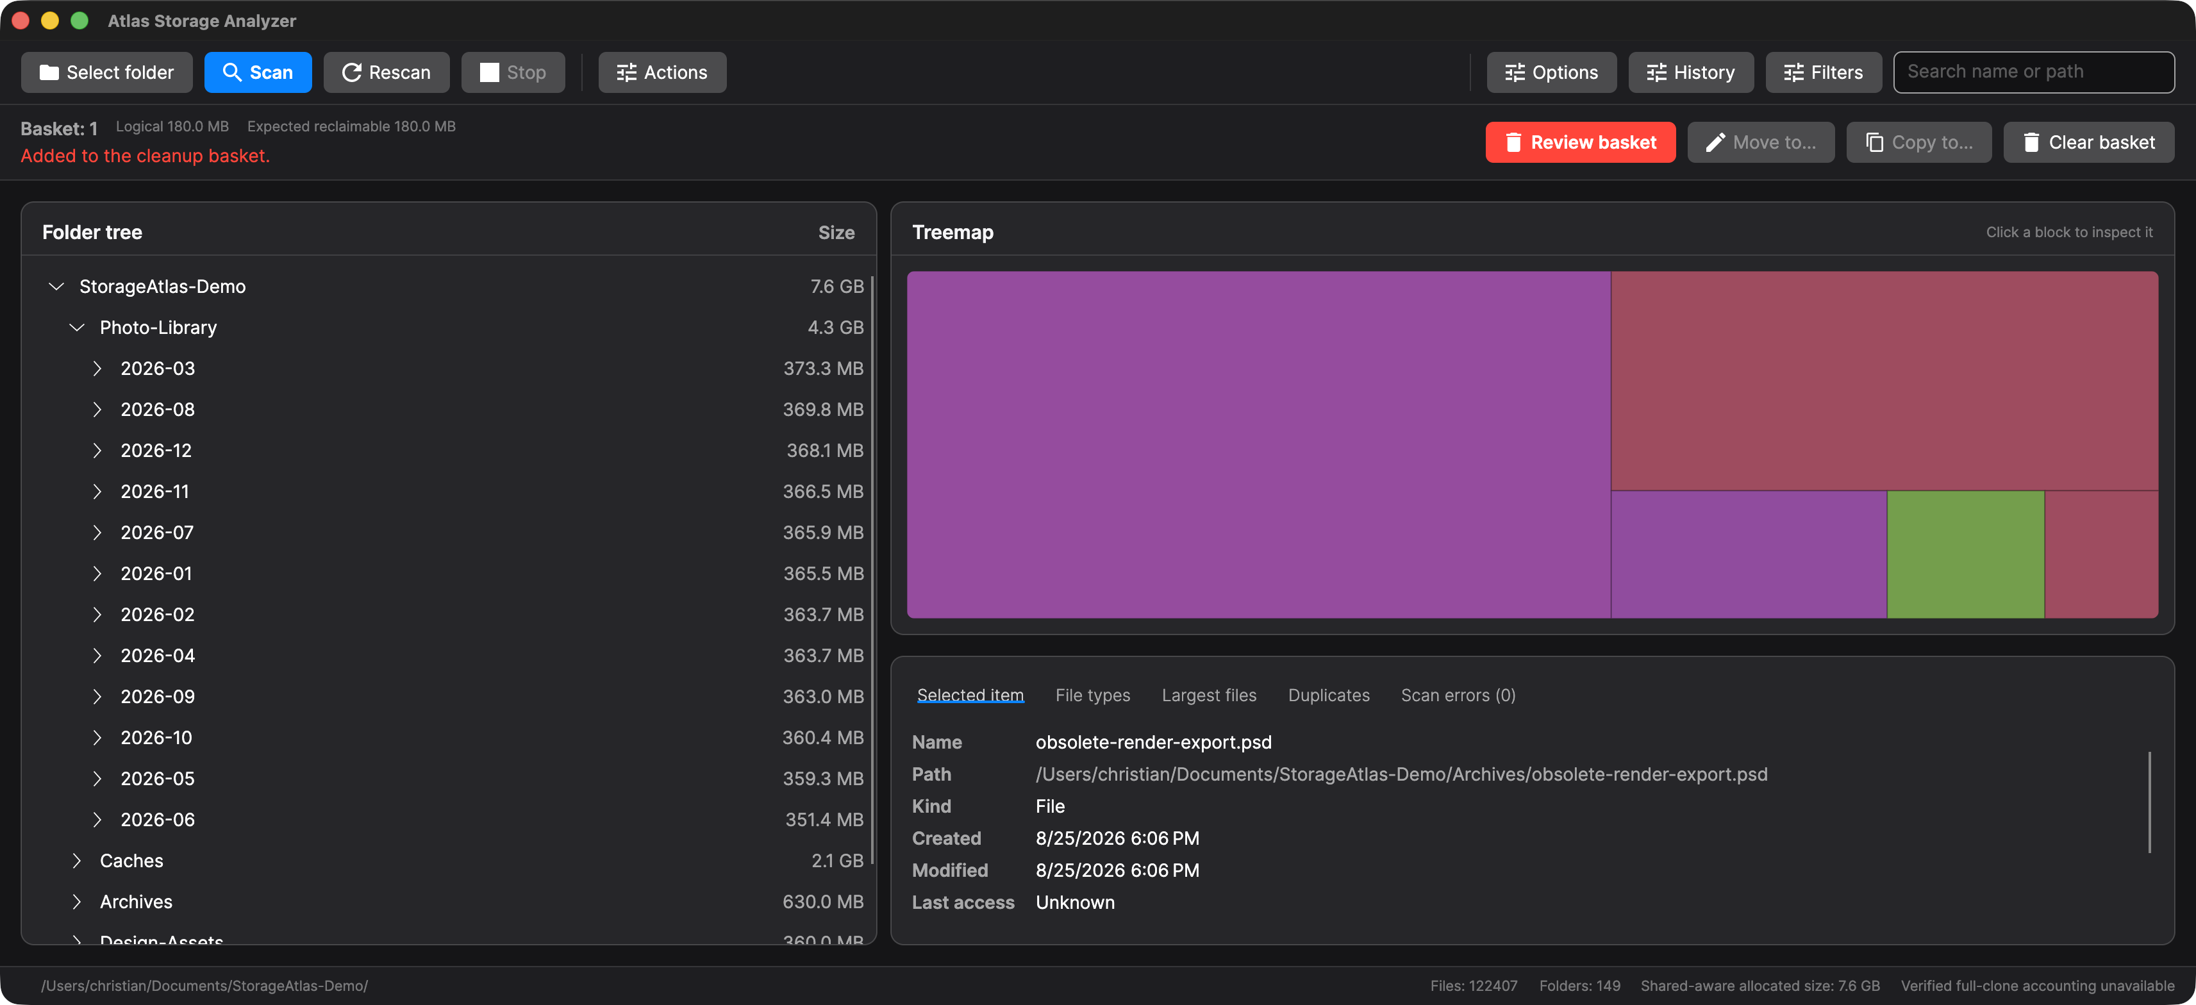Click the file path value in details
This screenshot has width=2196, height=1005.
[1401, 774]
